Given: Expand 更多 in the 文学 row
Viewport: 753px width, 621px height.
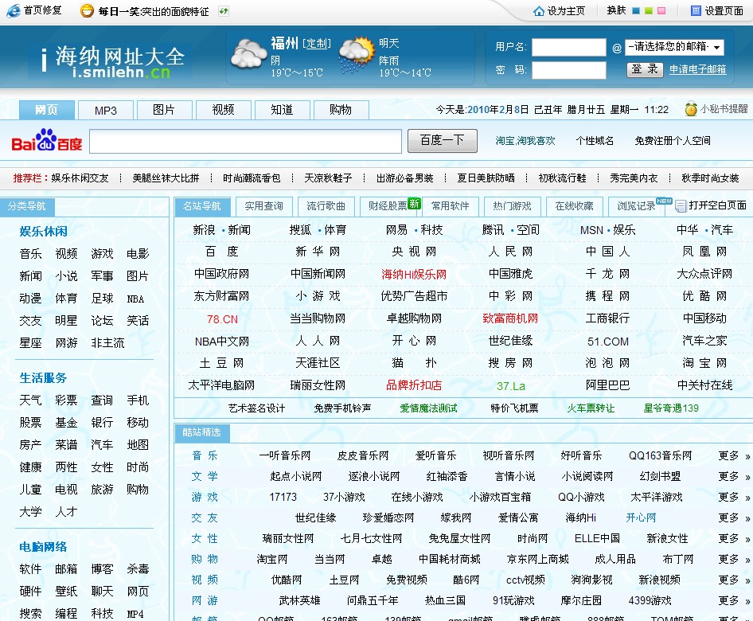Looking at the screenshot, I should [734, 476].
